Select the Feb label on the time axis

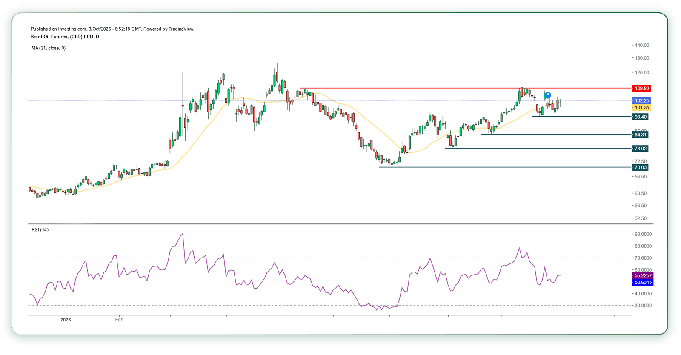pyautogui.click(x=119, y=320)
